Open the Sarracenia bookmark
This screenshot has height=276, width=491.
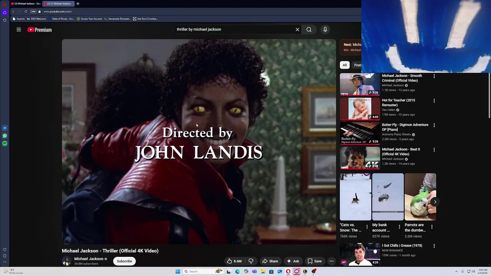[117, 19]
